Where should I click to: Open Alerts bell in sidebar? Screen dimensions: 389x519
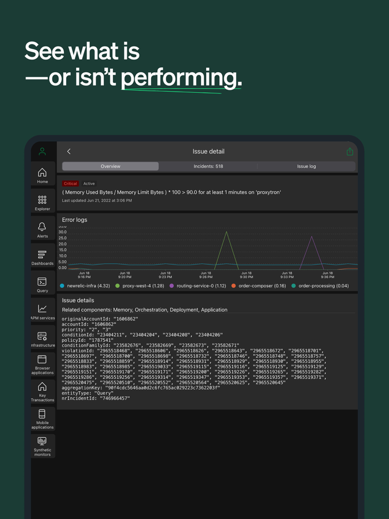click(42, 228)
